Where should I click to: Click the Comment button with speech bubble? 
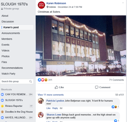coord(103,87)
